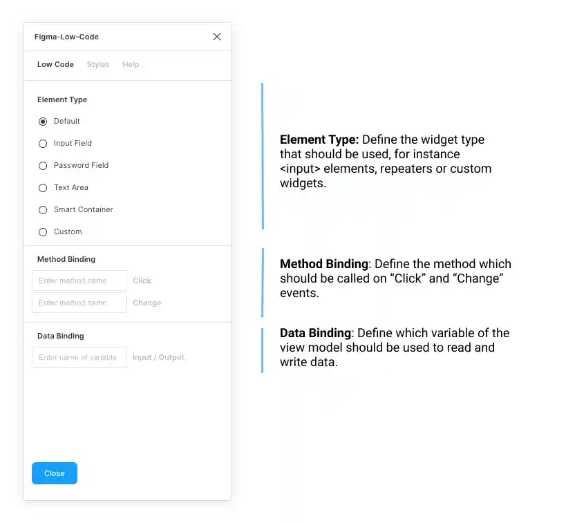Focus the Click method name field

79,280
